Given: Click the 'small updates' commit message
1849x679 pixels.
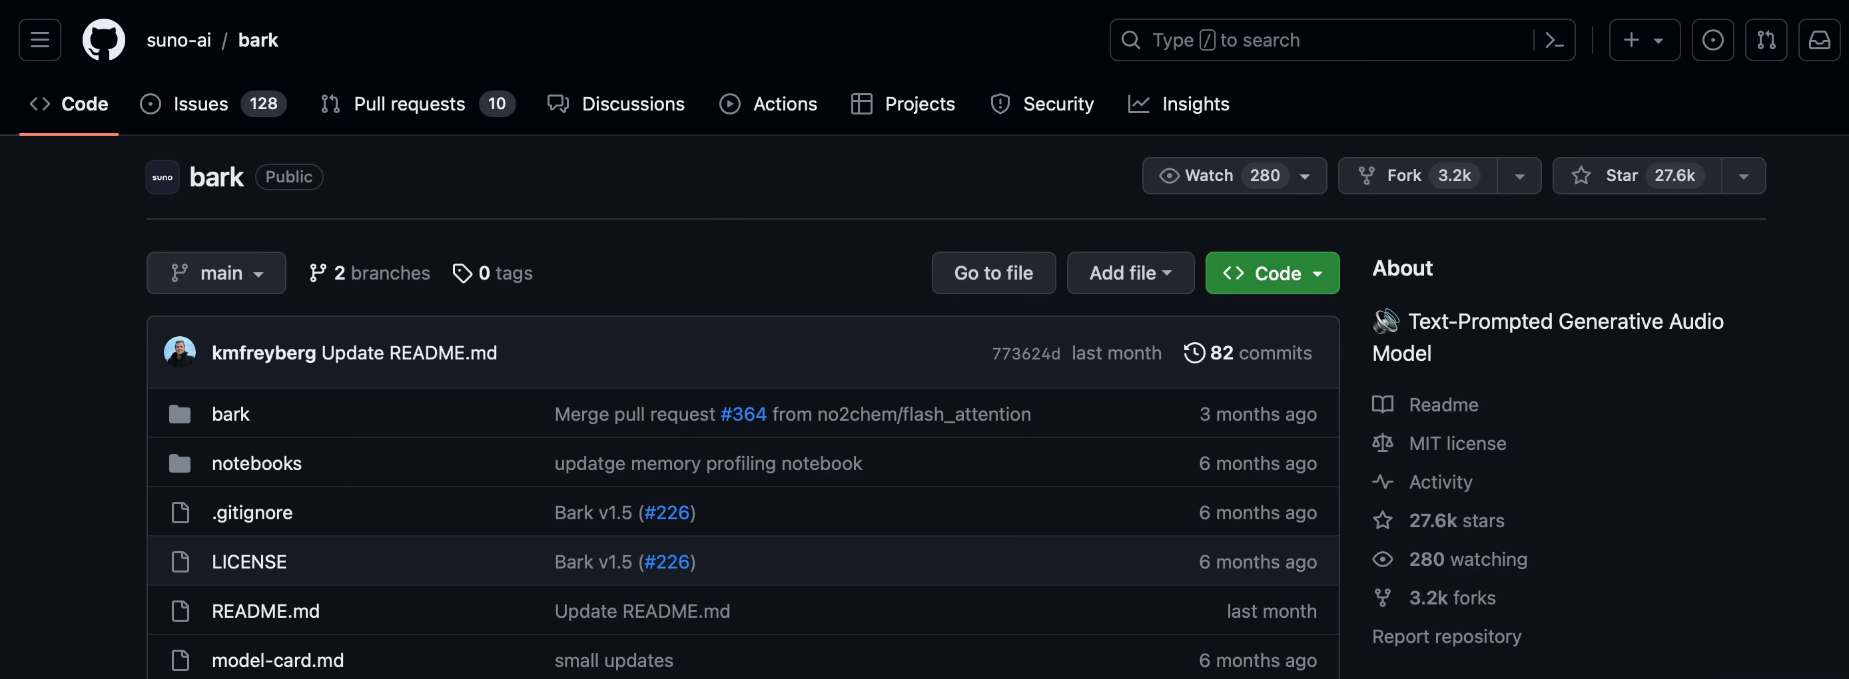Looking at the screenshot, I should (x=613, y=660).
